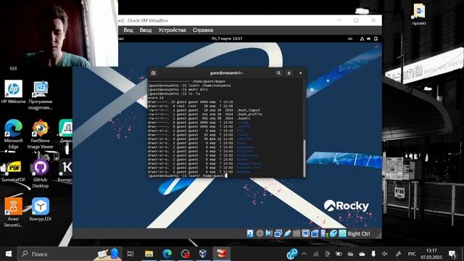The width and height of the screenshot is (464, 261).
Task: Click the Right Ctrl host key label
Action: [359, 233]
